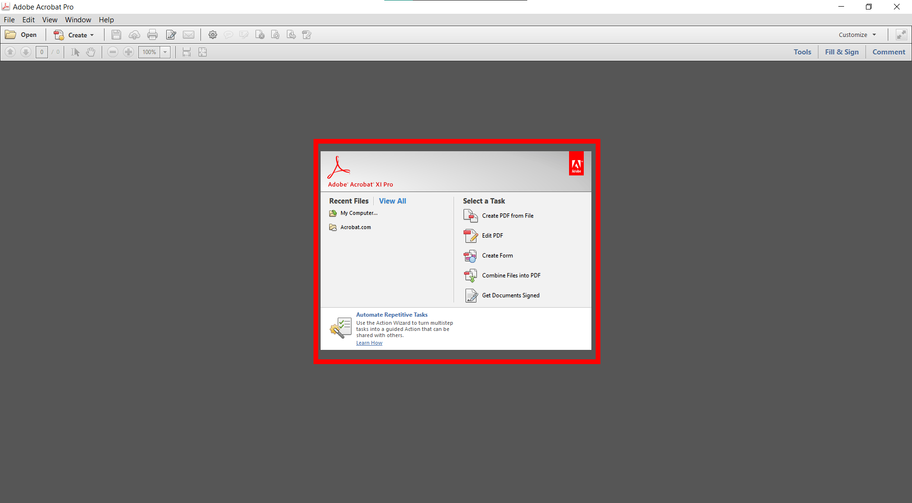Open the zoom percentage dropdown
This screenshot has width=912, height=503.
click(x=165, y=52)
